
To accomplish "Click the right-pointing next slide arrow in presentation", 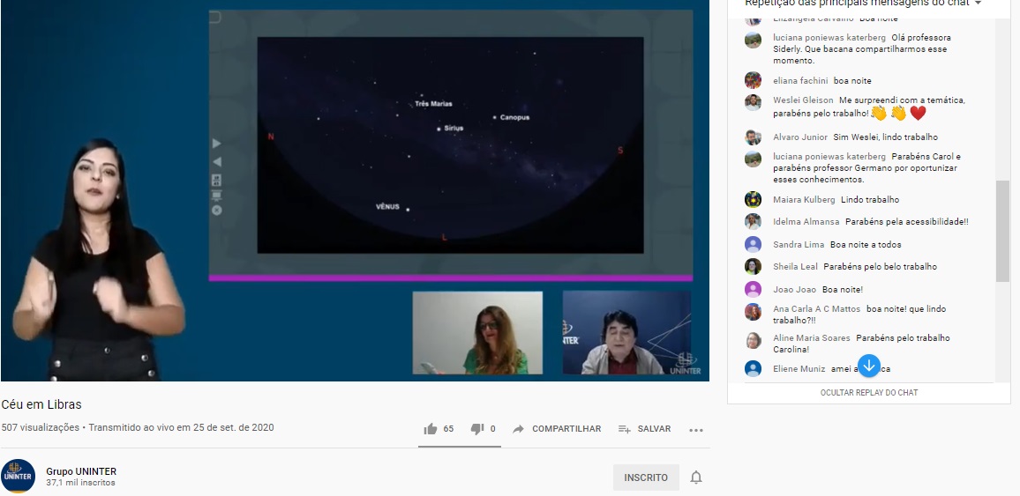I will (217, 144).
